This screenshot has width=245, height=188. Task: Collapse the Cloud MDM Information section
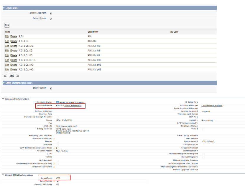(3, 175)
